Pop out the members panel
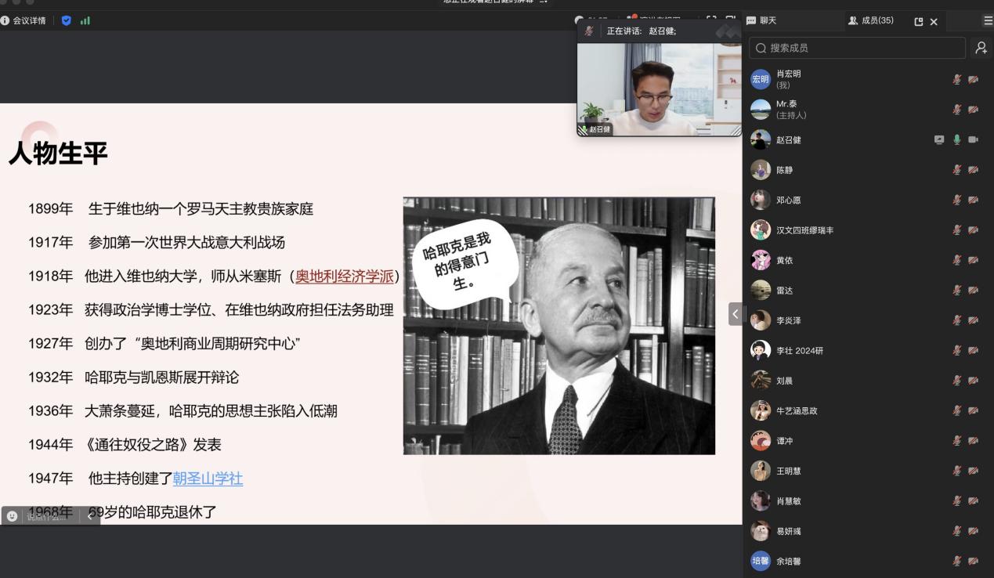The width and height of the screenshot is (994, 578). click(x=919, y=21)
